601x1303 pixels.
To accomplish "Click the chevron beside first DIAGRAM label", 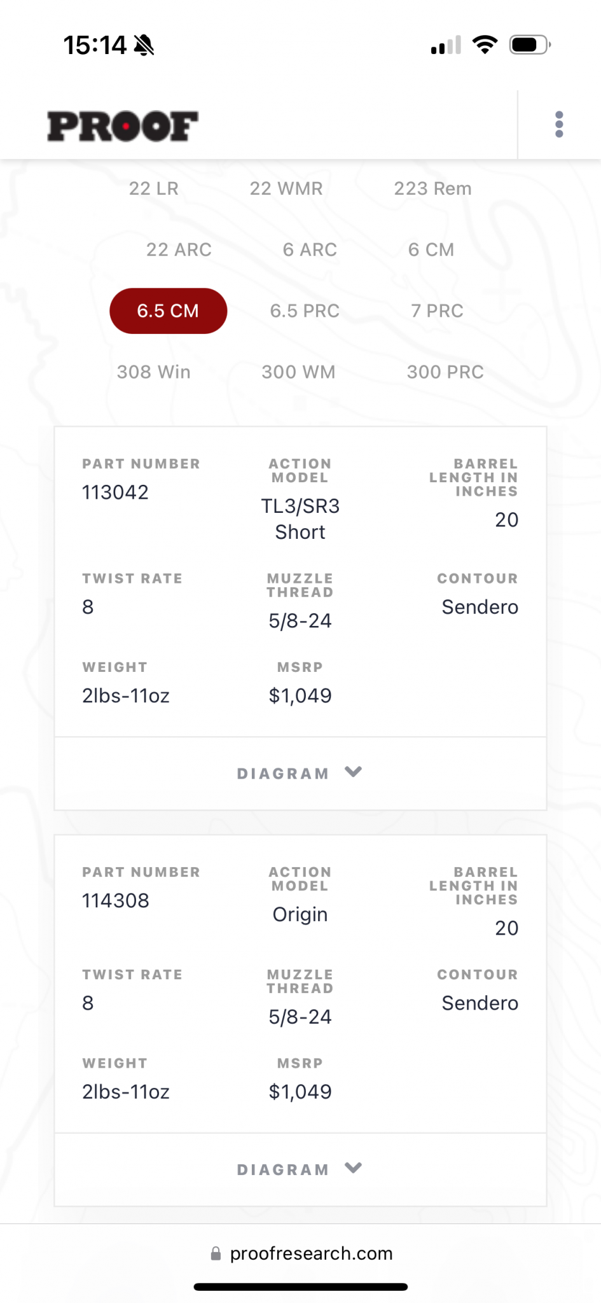I will [353, 772].
